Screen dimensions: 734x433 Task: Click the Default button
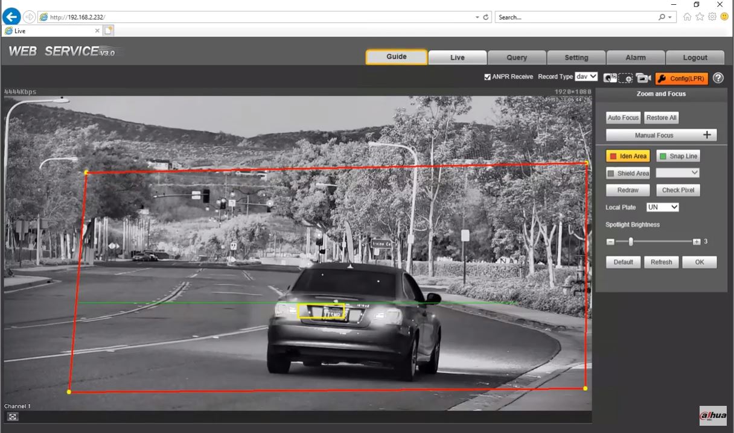[x=624, y=262]
